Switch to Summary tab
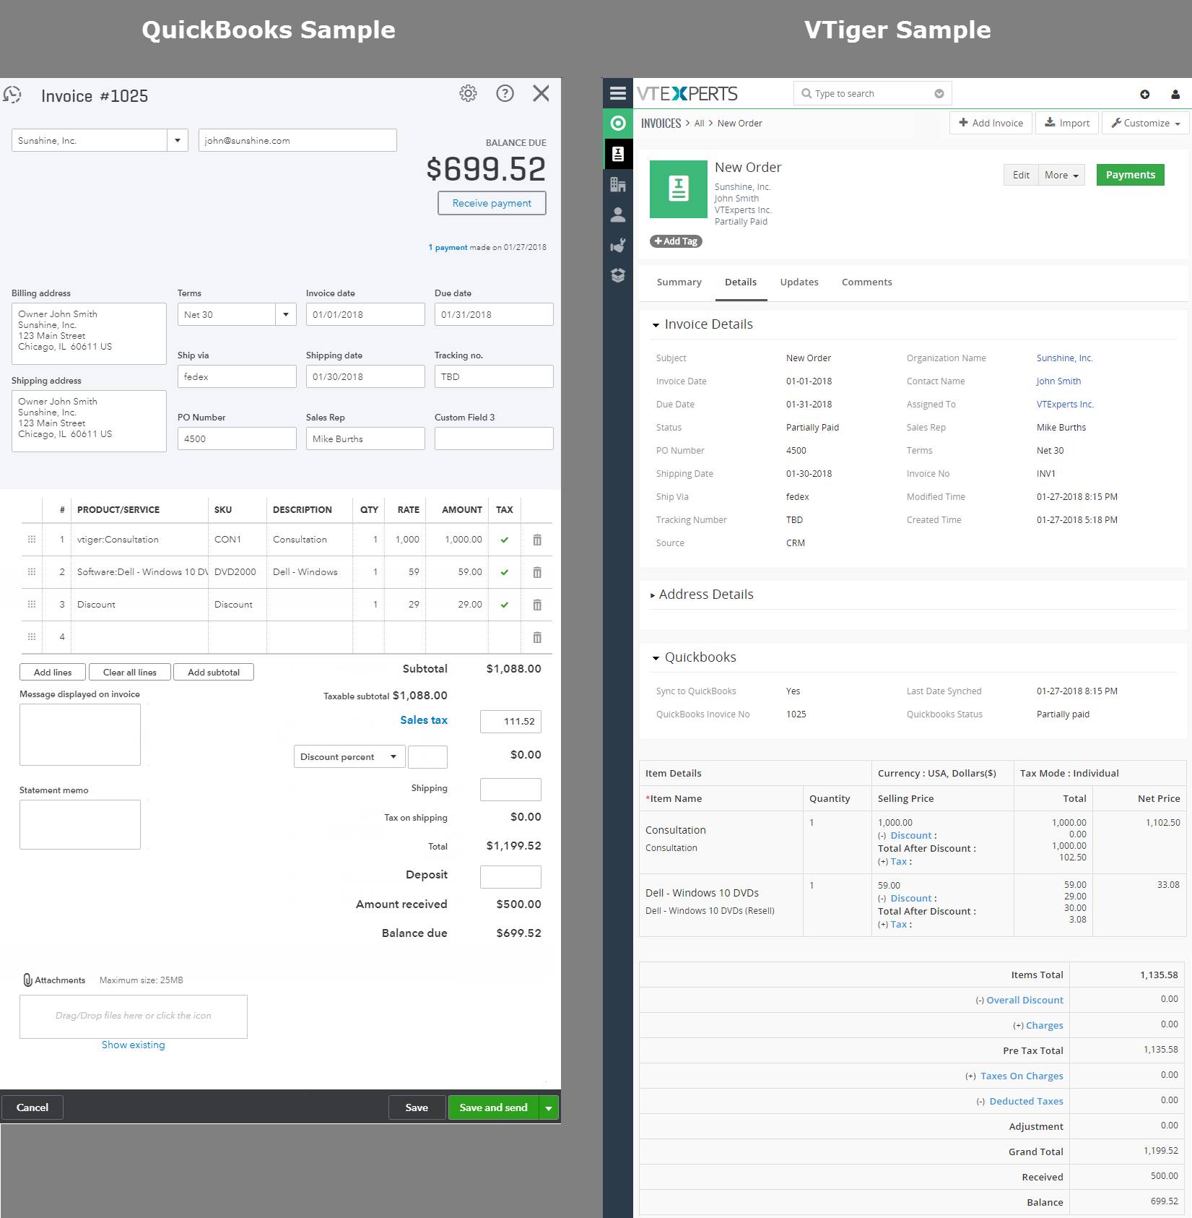 pos(679,282)
